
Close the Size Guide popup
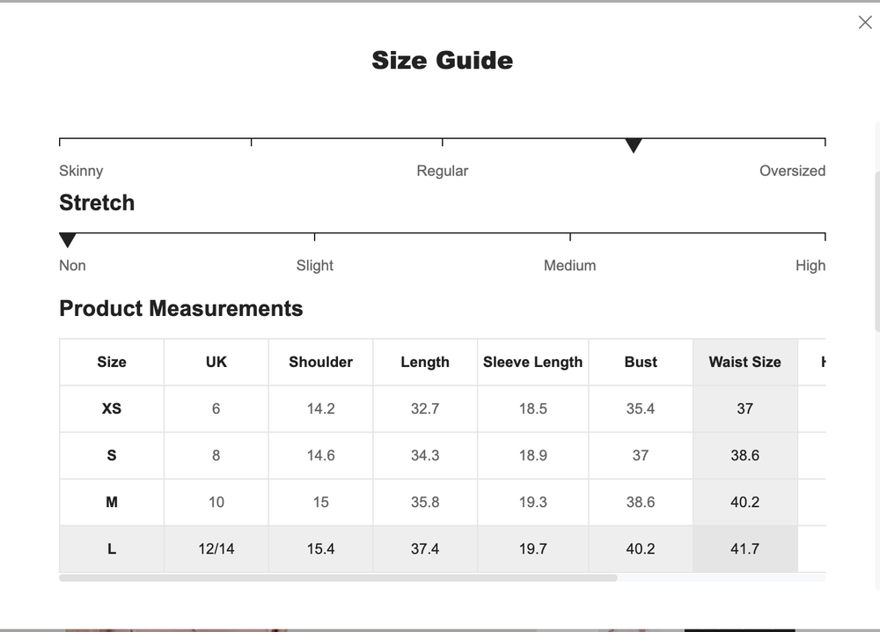864,22
